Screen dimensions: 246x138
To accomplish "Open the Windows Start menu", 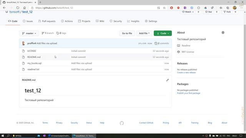I will coord(3,136).
